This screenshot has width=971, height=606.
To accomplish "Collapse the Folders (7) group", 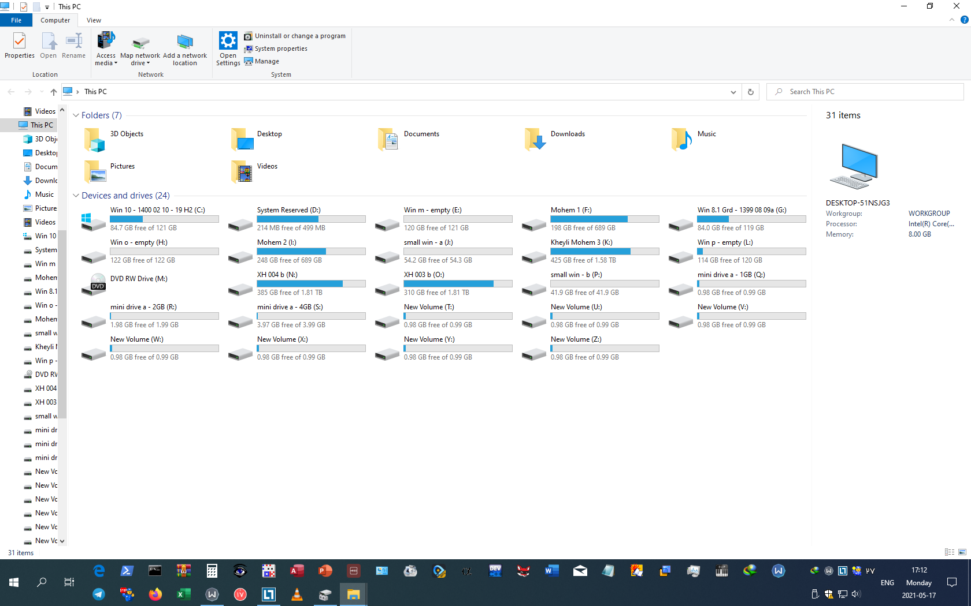I will click(x=76, y=115).
